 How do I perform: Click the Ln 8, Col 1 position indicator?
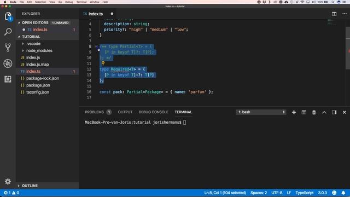pyautogui.click(x=225, y=193)
